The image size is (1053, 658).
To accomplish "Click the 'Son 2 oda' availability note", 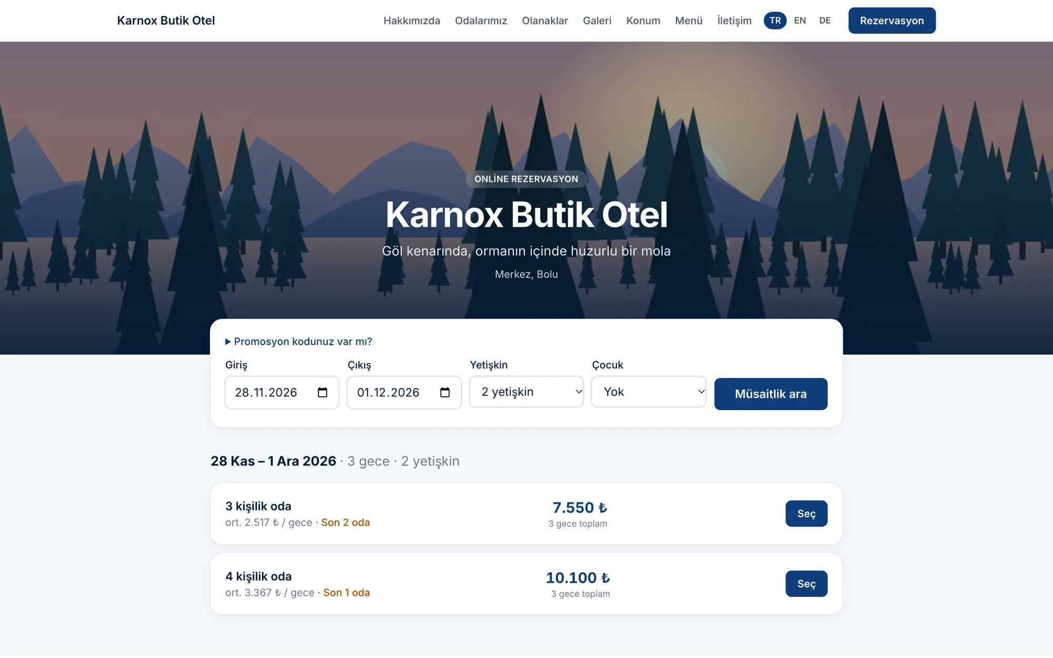I will (345, 523).
